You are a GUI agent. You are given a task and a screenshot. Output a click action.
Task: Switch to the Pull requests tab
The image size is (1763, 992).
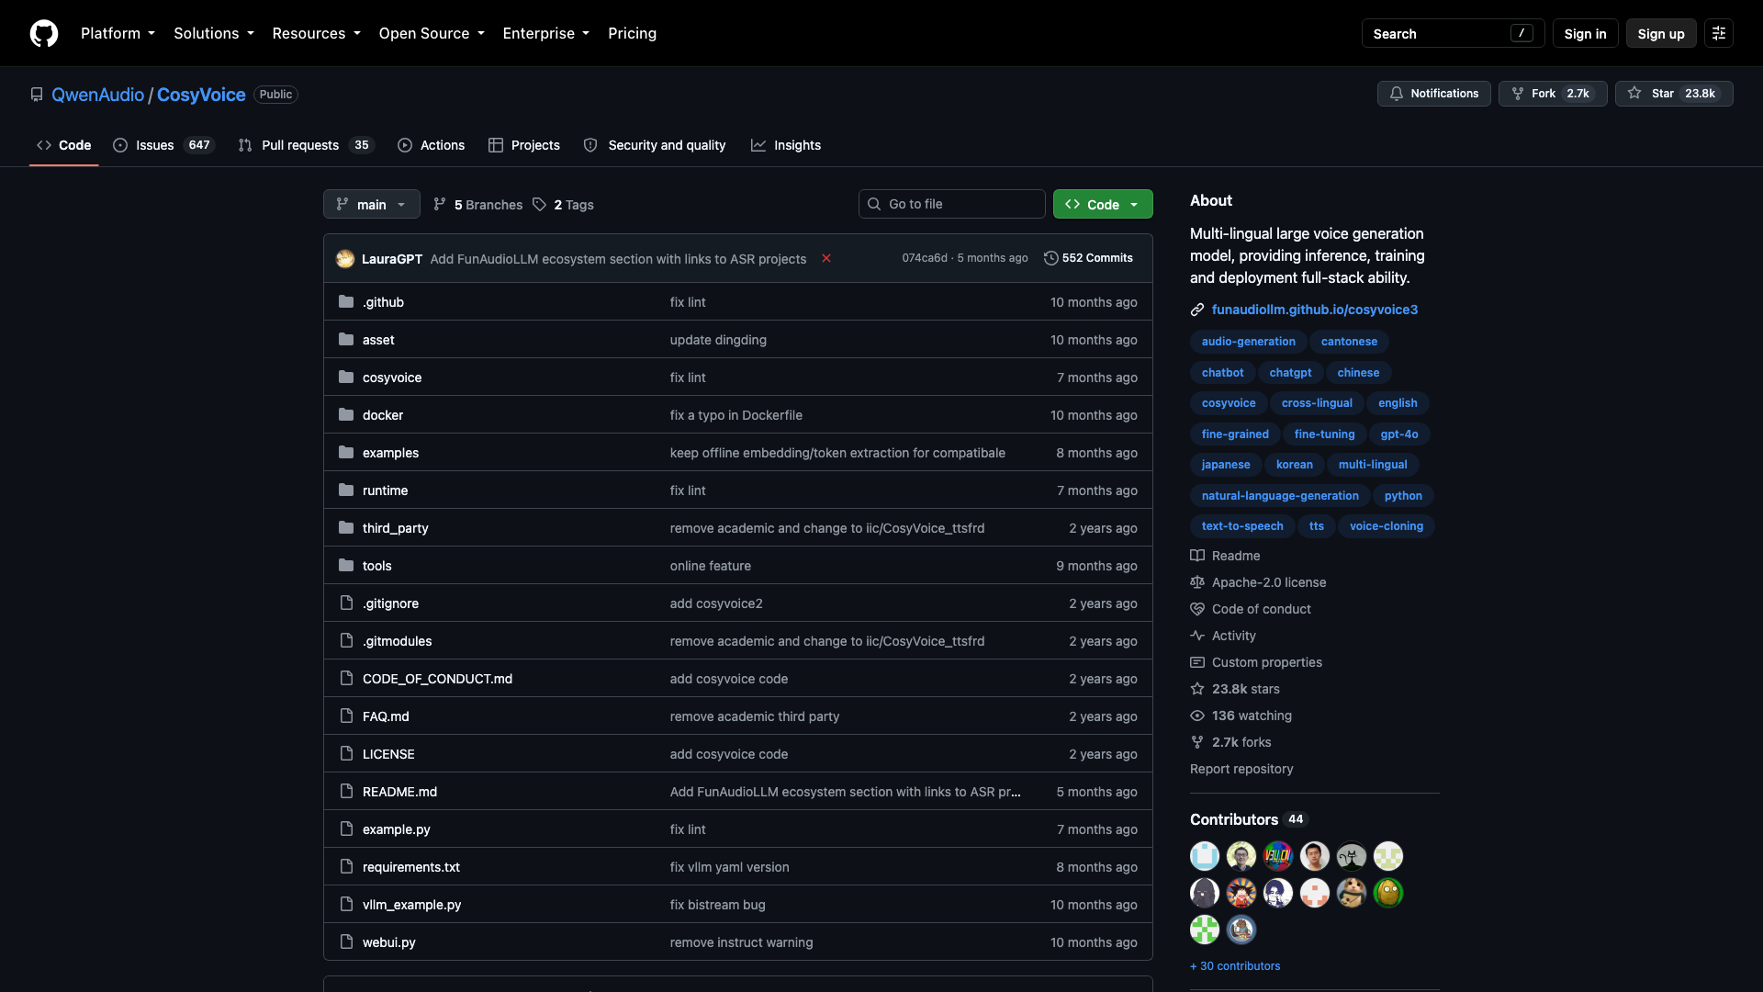pos(306,145)
